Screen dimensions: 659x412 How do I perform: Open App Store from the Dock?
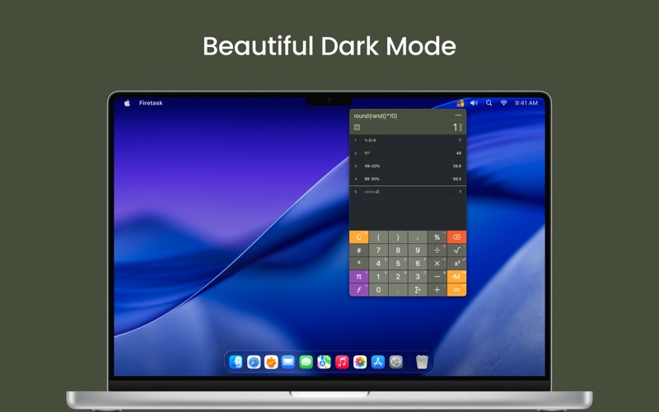tap(378, 362)
